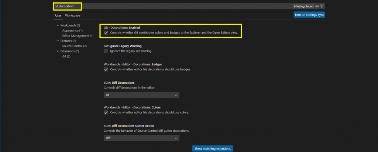Click the 'SCM: Diff Decorations' setting title
Viewport: 378px width, 152px height.
[x=119, y=83]
